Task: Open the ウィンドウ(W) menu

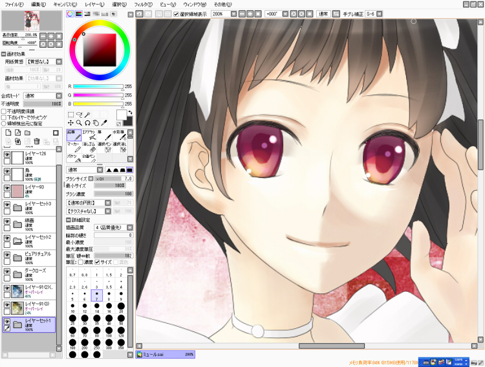Action: click(195, 5)
